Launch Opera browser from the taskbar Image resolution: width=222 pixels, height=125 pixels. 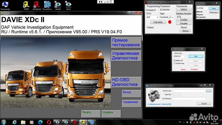click(49, 122)
